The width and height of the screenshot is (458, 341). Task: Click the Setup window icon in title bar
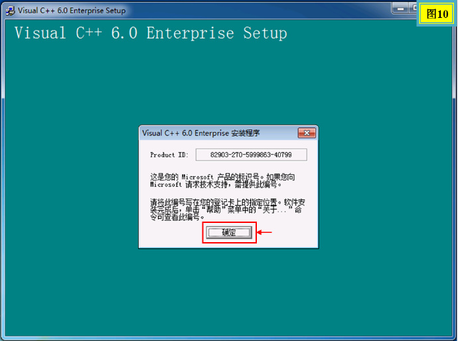[x=11, y=11]
